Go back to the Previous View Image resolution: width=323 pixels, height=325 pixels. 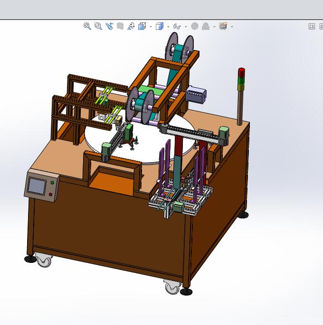pos(109,26)
